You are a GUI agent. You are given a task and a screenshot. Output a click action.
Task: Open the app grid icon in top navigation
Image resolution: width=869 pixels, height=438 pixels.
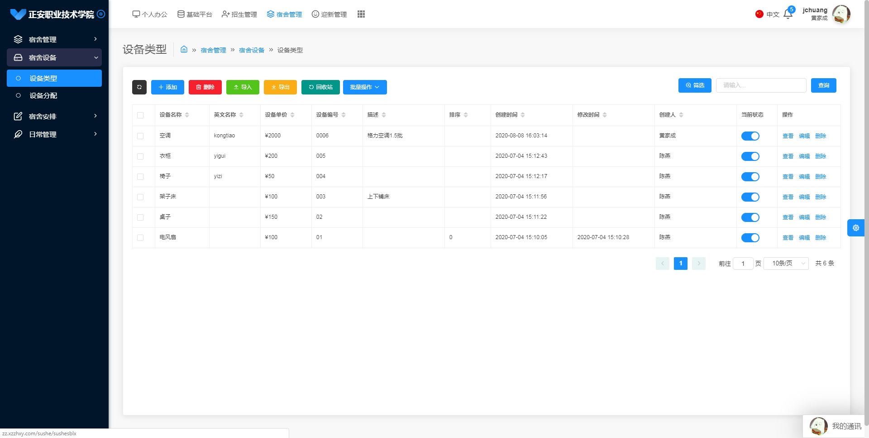361,14
